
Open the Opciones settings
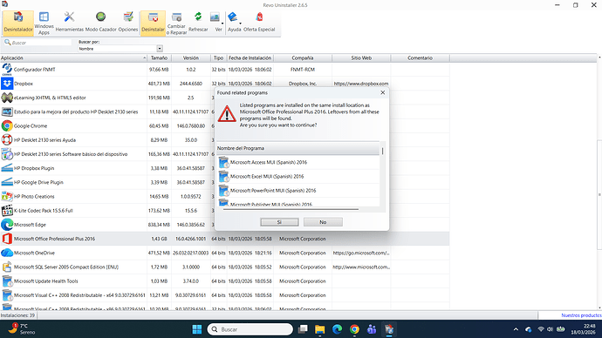coord(128,24)
